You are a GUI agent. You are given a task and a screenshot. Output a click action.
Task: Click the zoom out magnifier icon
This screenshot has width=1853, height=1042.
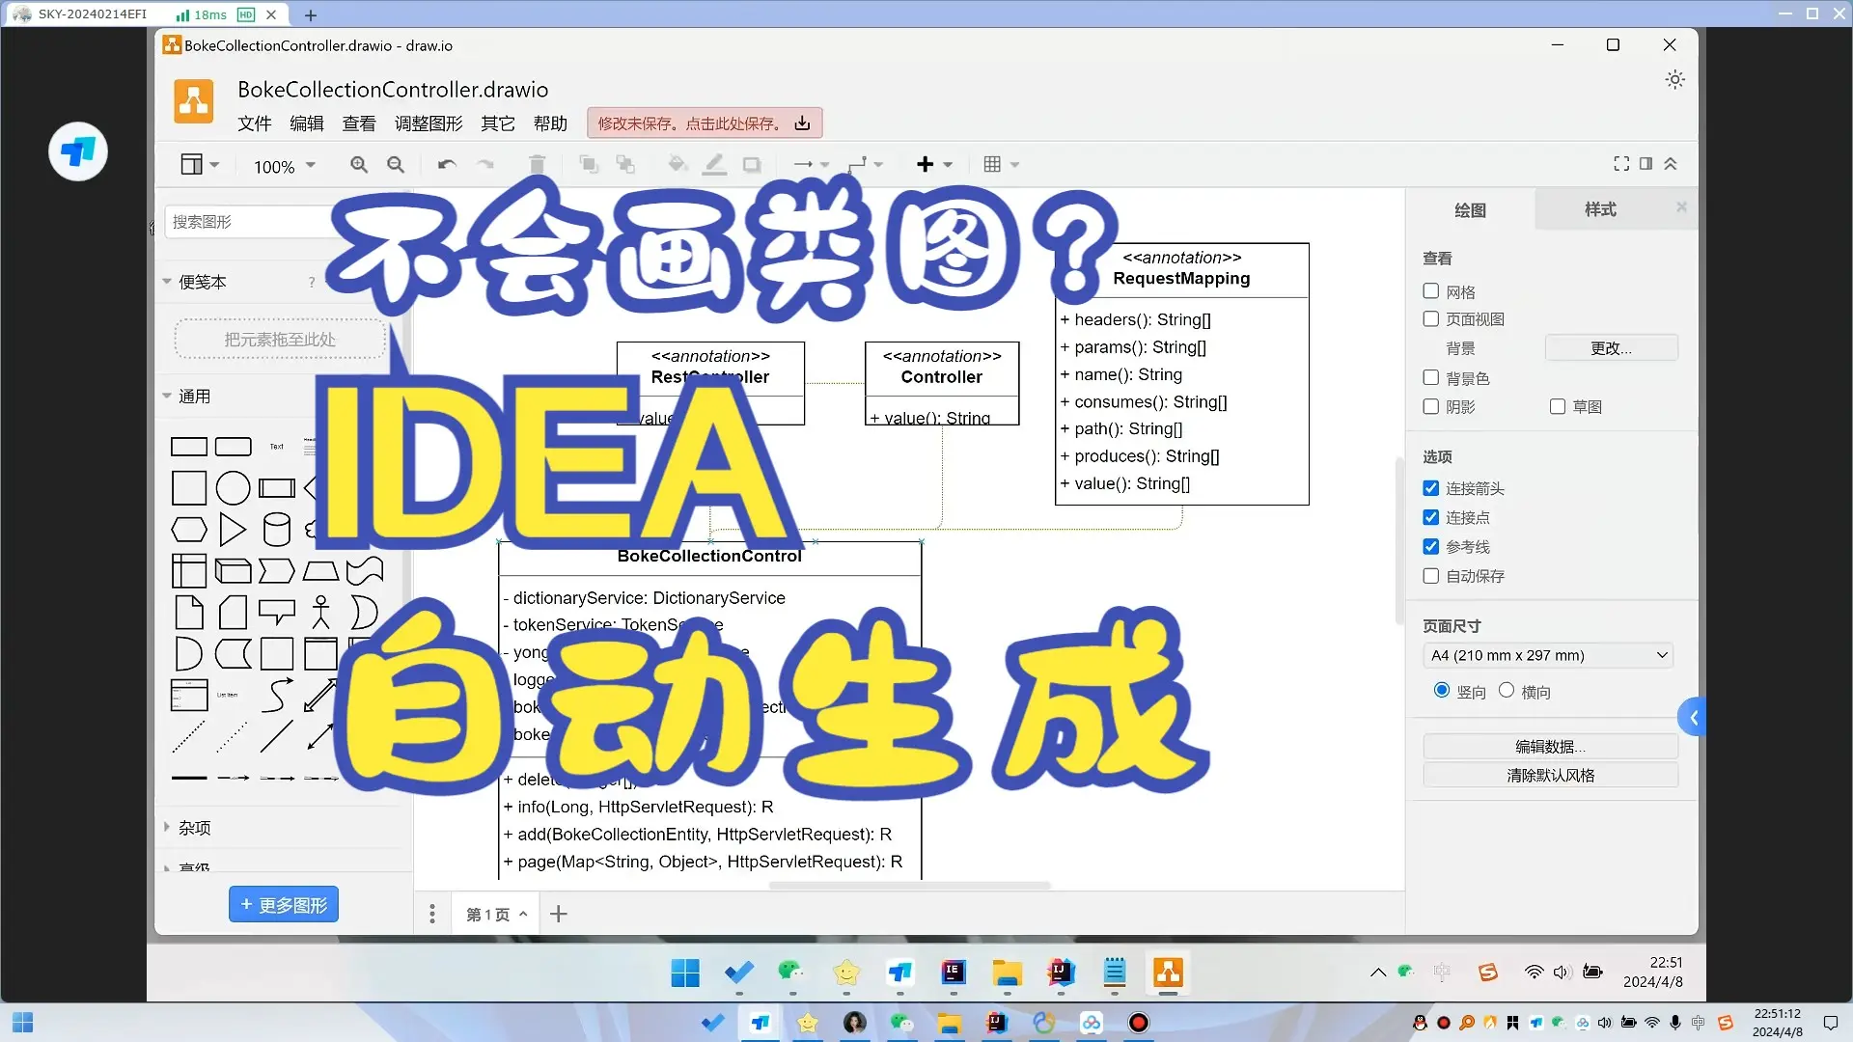pos(396,165)
